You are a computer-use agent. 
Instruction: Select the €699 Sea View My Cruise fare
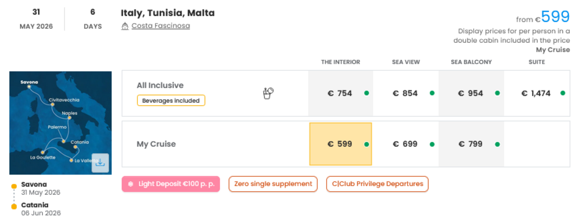(x=405, y=144)
